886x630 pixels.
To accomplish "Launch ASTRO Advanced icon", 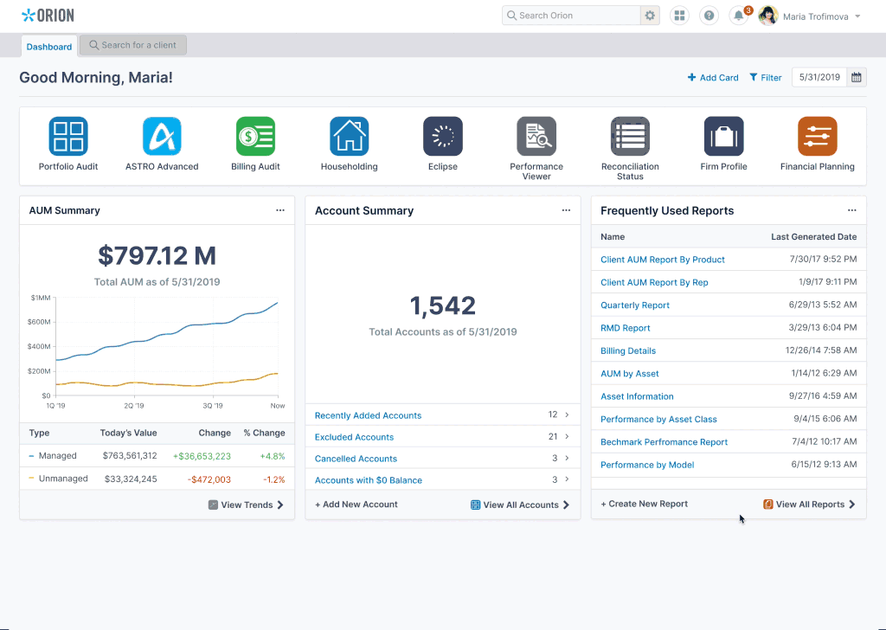I will coord(162,137).
